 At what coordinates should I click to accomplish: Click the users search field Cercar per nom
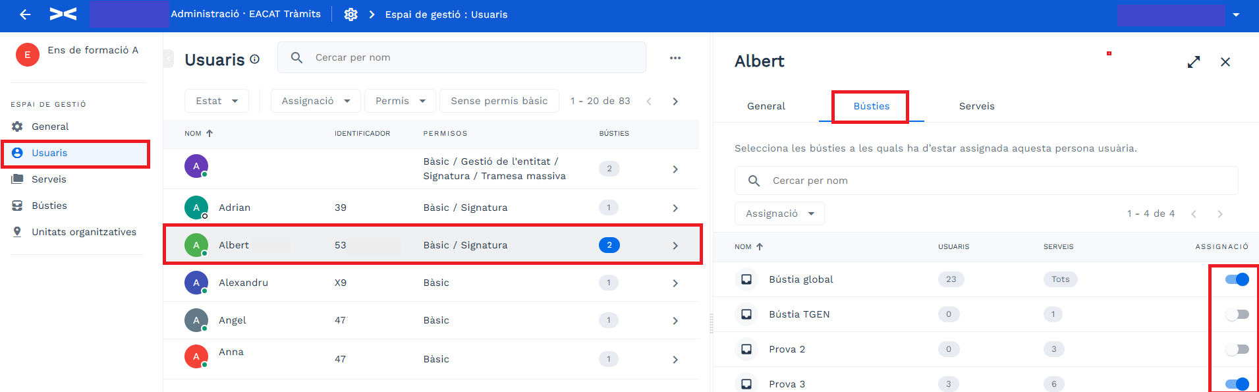[x=462, y=57]
